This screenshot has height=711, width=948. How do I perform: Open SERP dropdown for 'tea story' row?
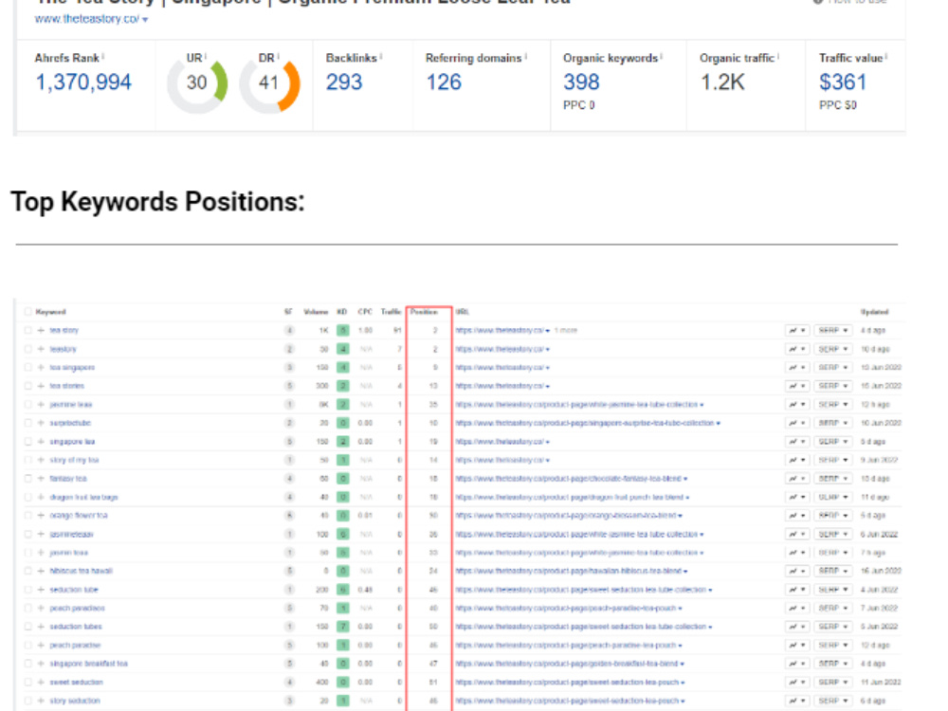click(x=832, y=331)
